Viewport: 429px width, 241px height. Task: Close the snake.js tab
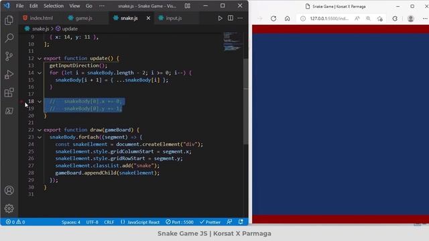pos(148,18)
